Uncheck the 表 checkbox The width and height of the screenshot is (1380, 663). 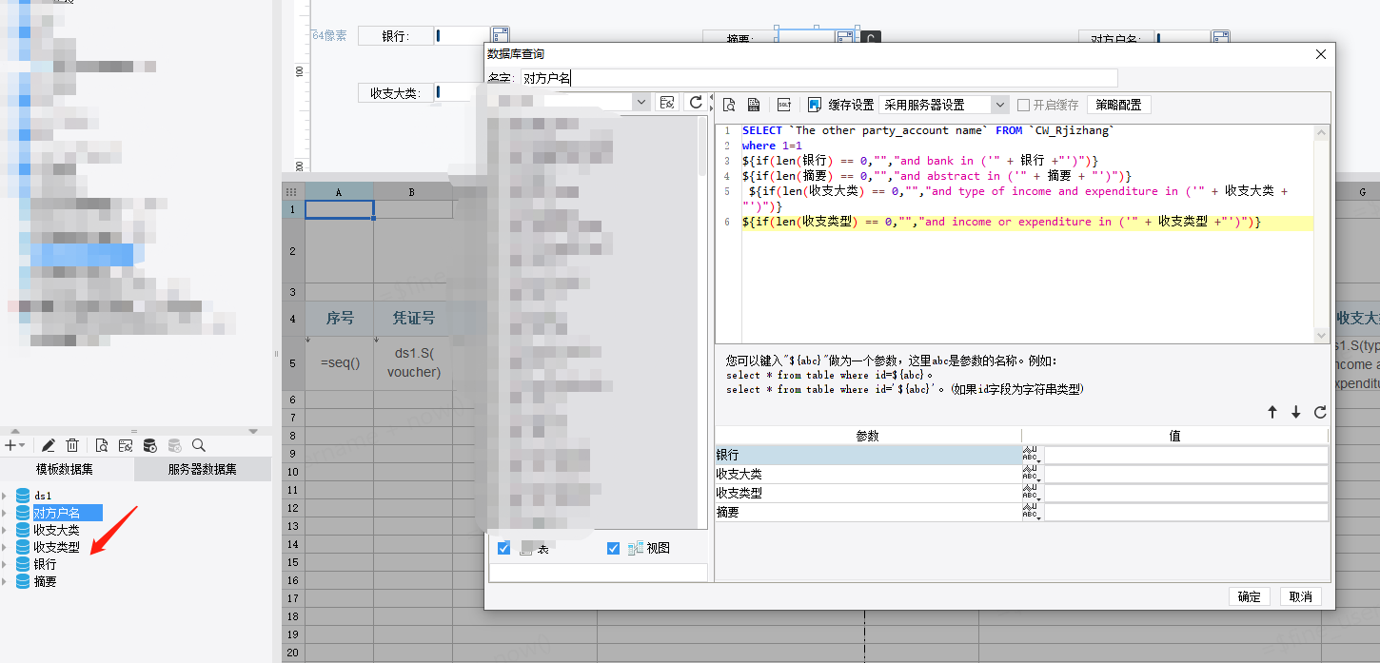pyautogui.click(x=504, y=548)
